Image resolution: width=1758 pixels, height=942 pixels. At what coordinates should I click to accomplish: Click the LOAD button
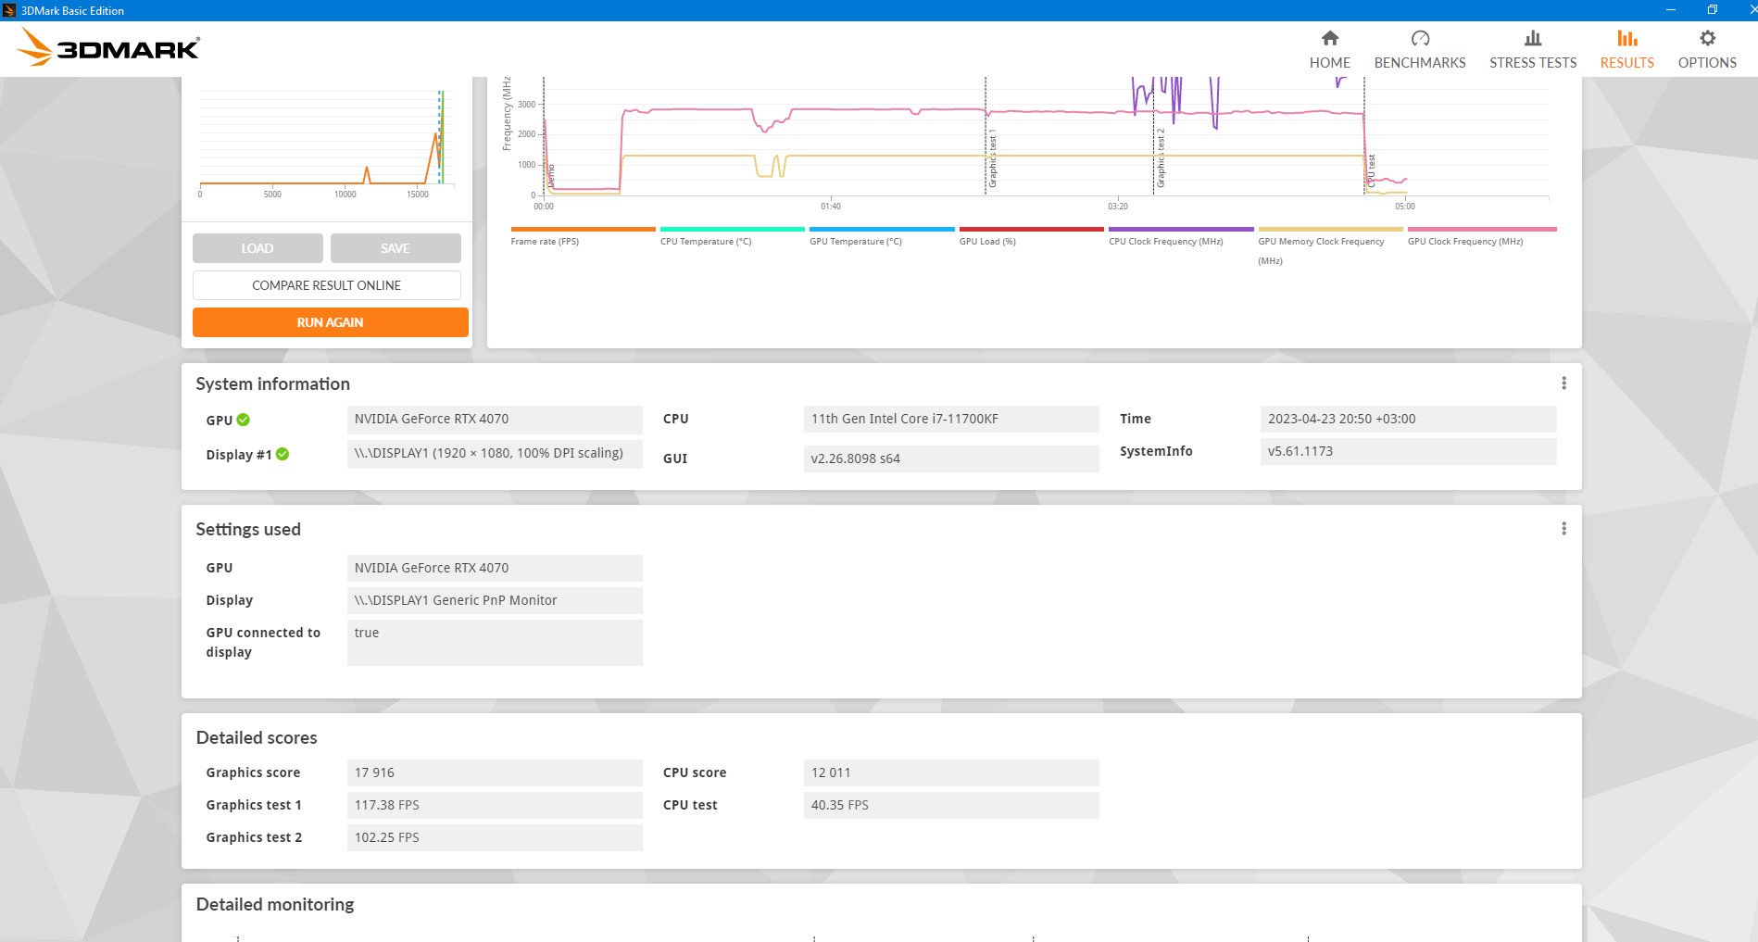point(257,248)
